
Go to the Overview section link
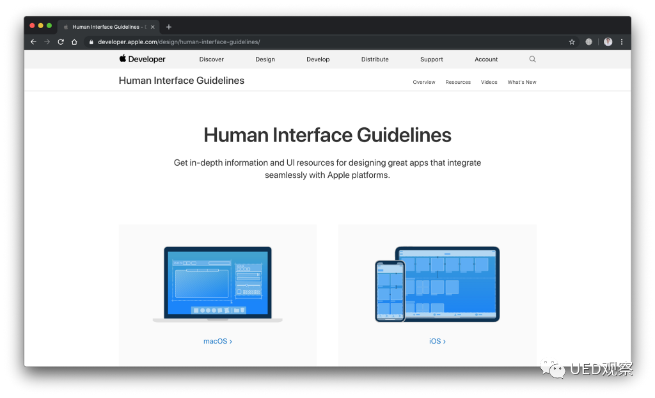[x=423, y=82]
